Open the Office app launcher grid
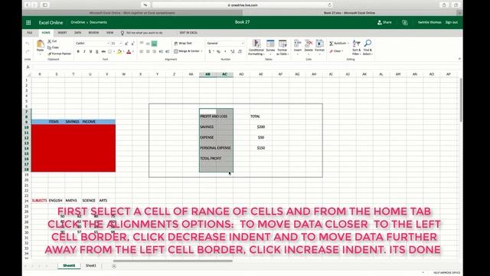 click(x=28, y=22)
